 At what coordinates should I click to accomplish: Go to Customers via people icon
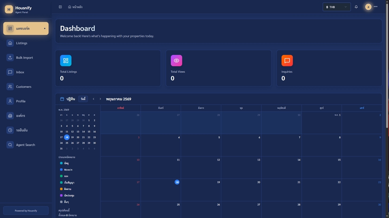[10, 87]
